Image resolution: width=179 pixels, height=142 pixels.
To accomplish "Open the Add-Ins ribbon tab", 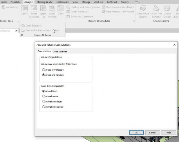I will tap(98, 2).
